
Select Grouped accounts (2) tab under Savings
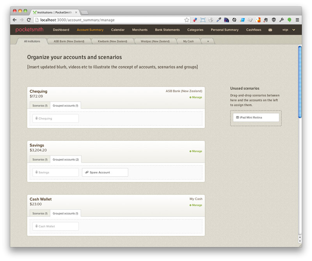[x=66, y=159]
